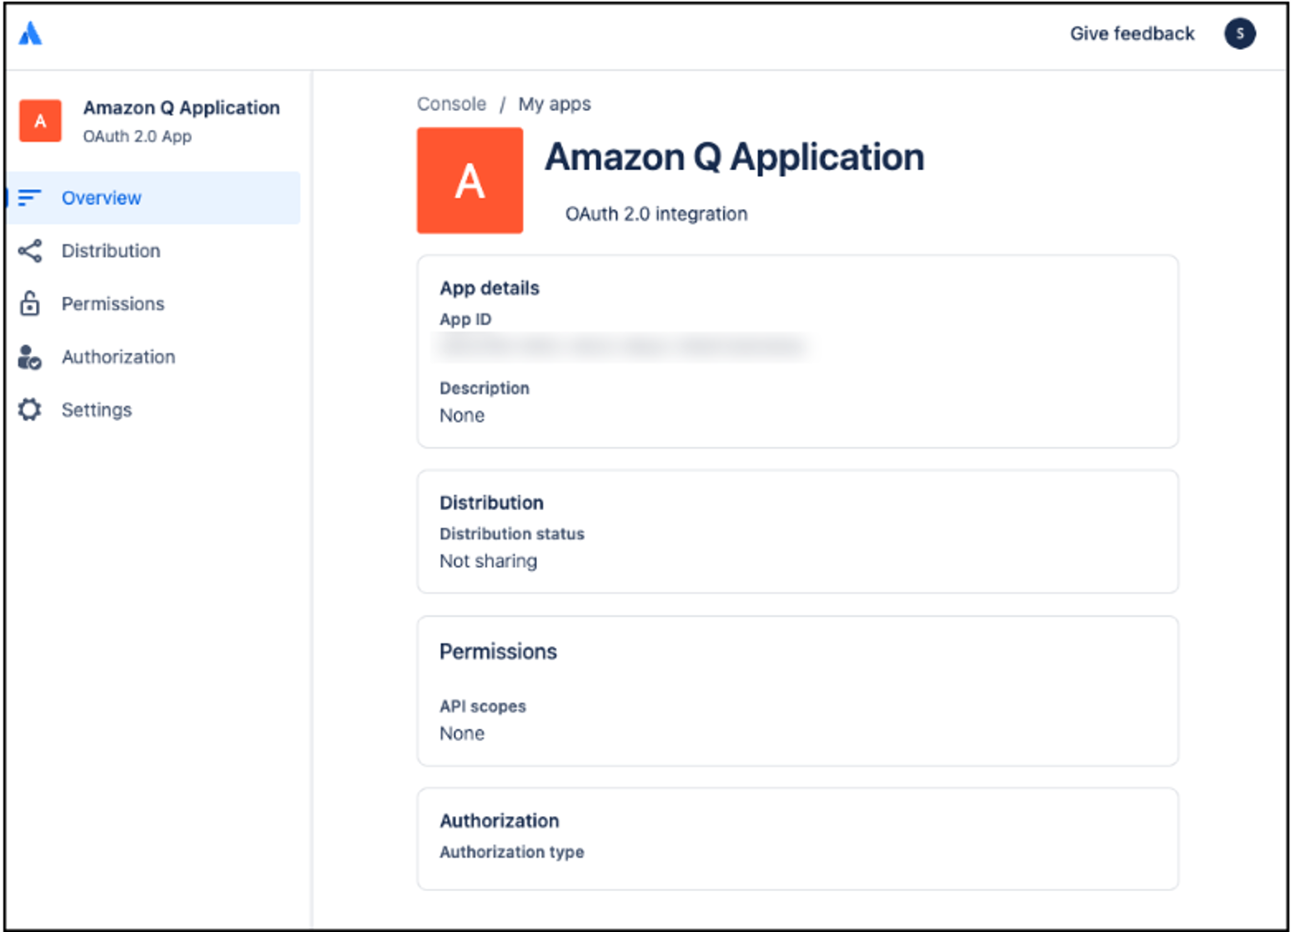Screen dimensions: 1291x932
Task: Click the Overview lines icon in sidebar
Action: 29,198
